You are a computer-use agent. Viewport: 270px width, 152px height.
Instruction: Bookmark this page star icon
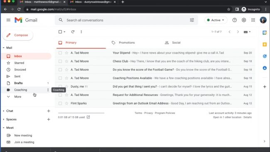click(228, 9)
